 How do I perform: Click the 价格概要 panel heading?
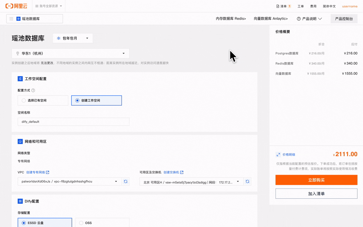coord(283,32)
